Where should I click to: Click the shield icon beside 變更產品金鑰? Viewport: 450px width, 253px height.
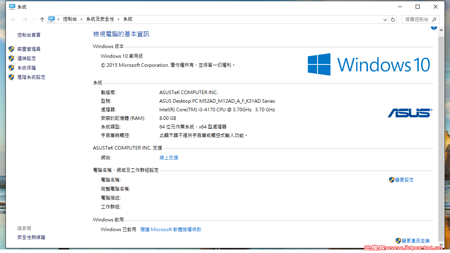pyautogui.click(x=398, y=241)
